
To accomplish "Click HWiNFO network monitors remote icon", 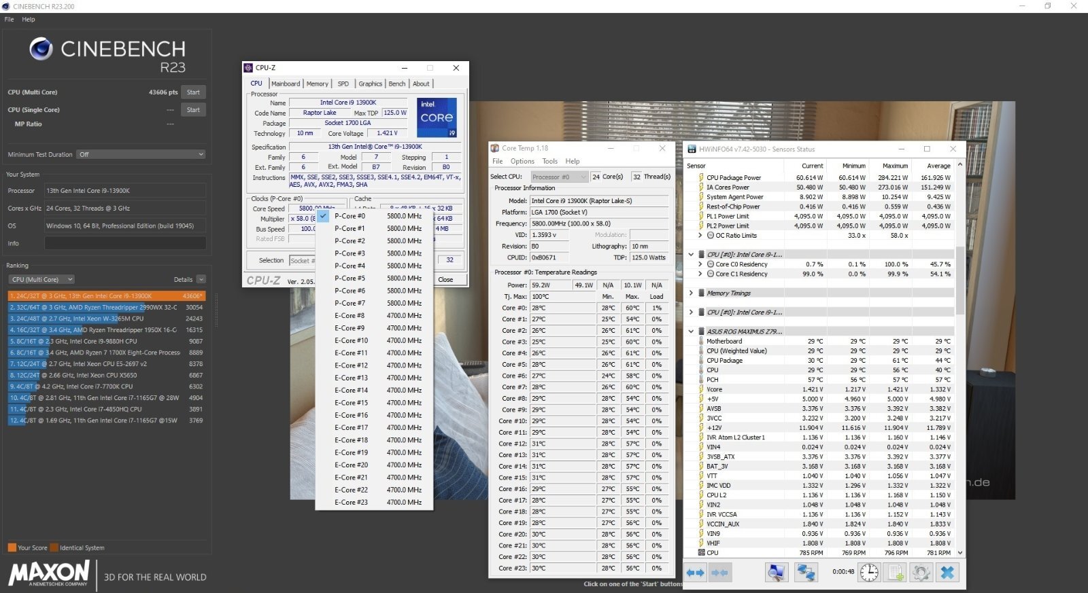I will [806, 573].
